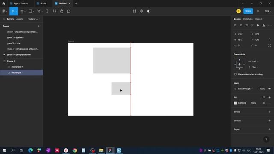Start the prototype presentation play button
274x154 pixels.
pos(258,11)
